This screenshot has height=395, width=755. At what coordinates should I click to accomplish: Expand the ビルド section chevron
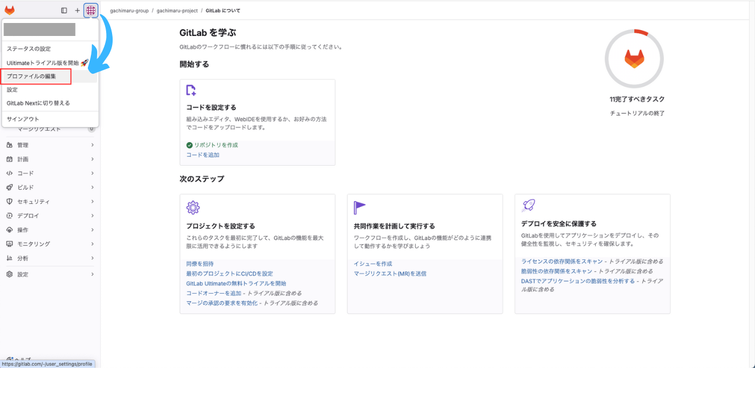[93, 187]
